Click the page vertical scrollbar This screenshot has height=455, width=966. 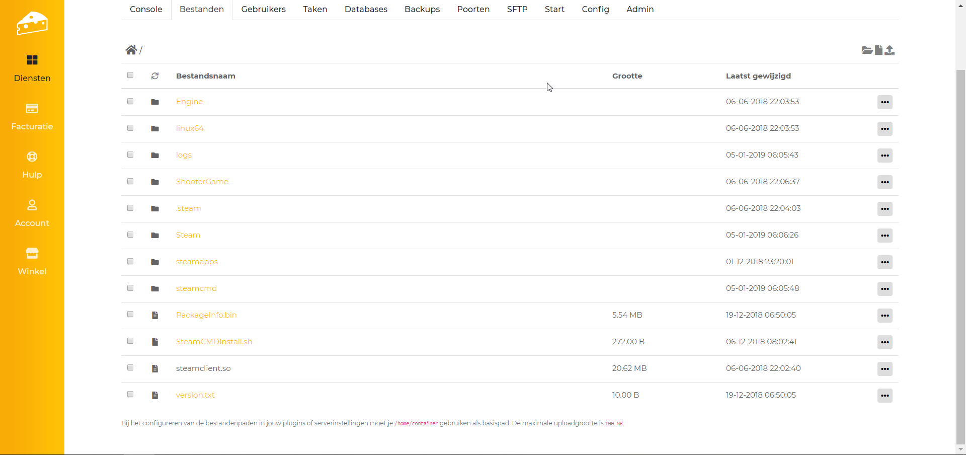[960, 252]
